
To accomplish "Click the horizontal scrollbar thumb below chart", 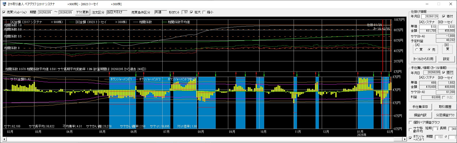I will 398,139.
